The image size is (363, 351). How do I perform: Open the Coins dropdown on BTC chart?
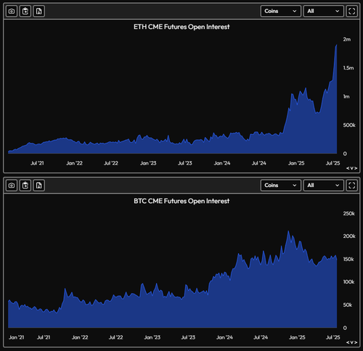click(x=281, y=186)
